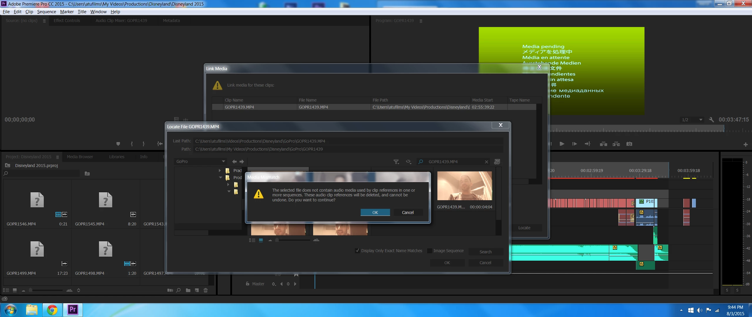The height and width of the screenshot is (317, 752).
Task: Click the Export Frame camera icon
Action: tap(629, 144)
